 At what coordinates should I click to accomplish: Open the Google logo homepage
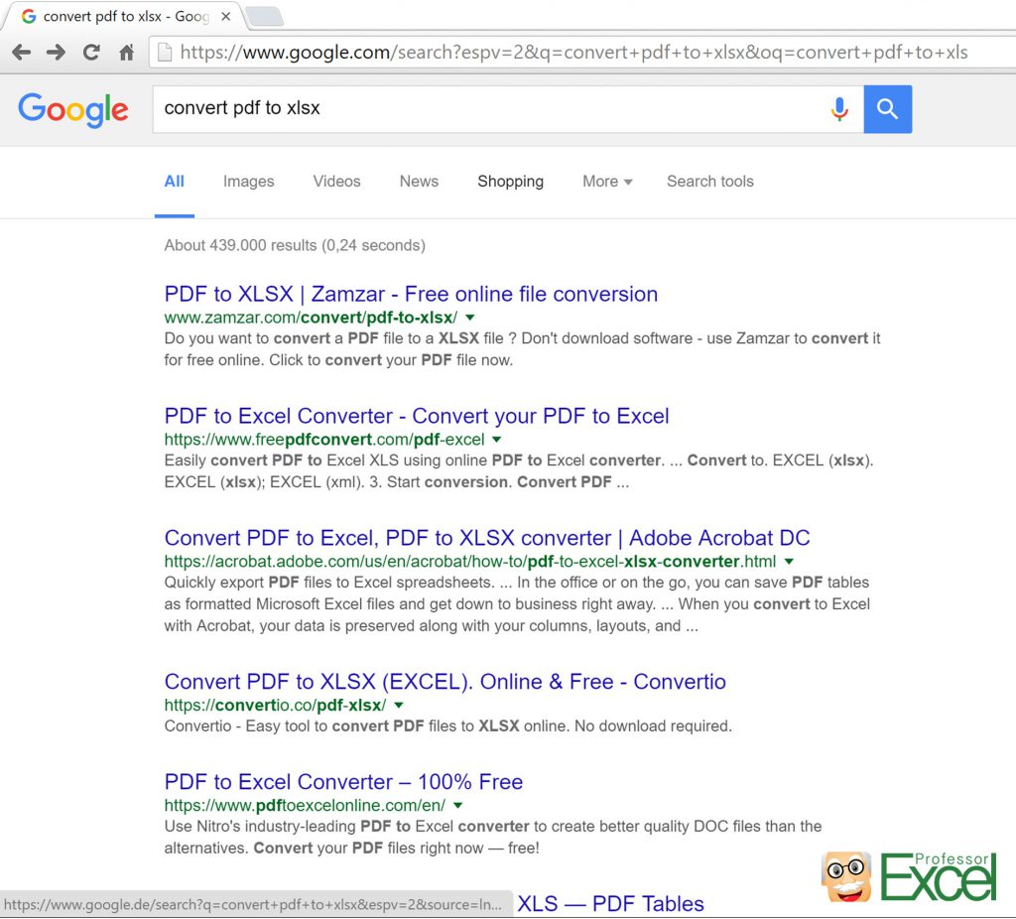73,109
